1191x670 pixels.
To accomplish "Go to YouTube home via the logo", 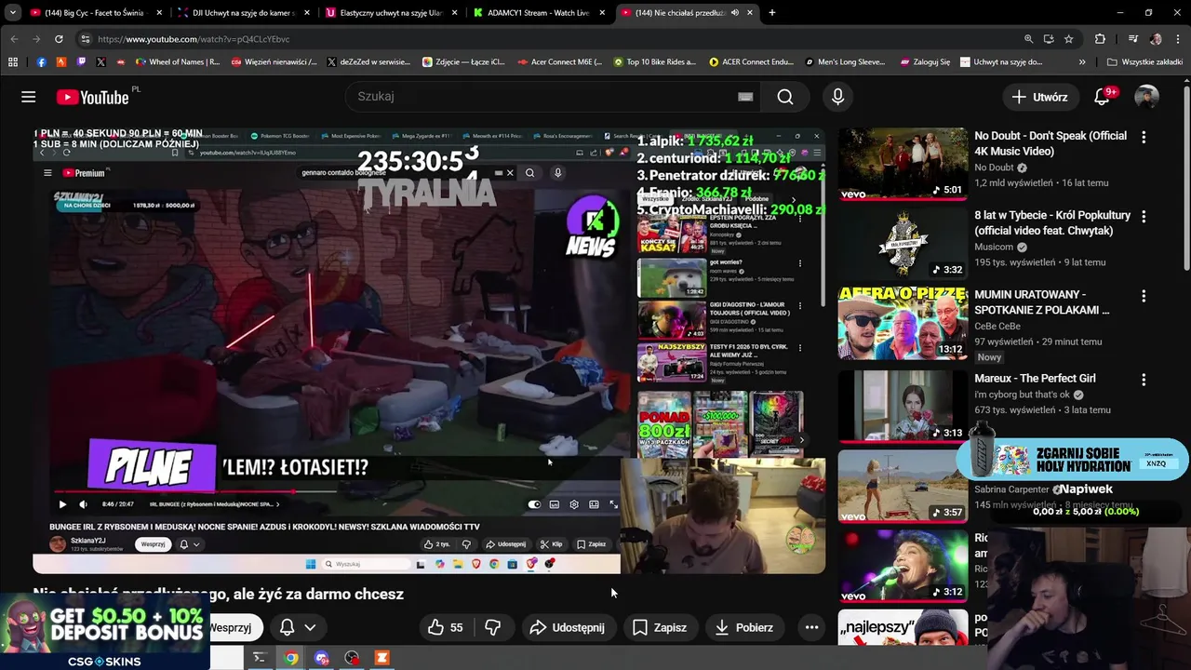I will (x=92, y=97).
